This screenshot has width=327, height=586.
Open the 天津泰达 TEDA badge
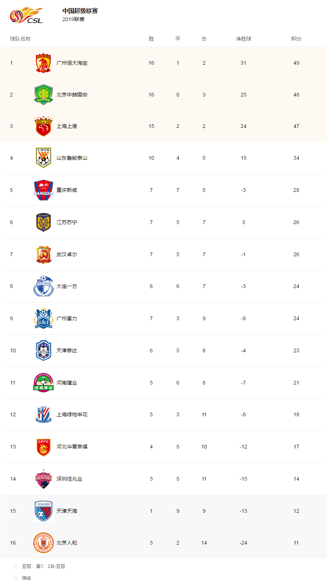pyautogui.click(x=44, y=350)
